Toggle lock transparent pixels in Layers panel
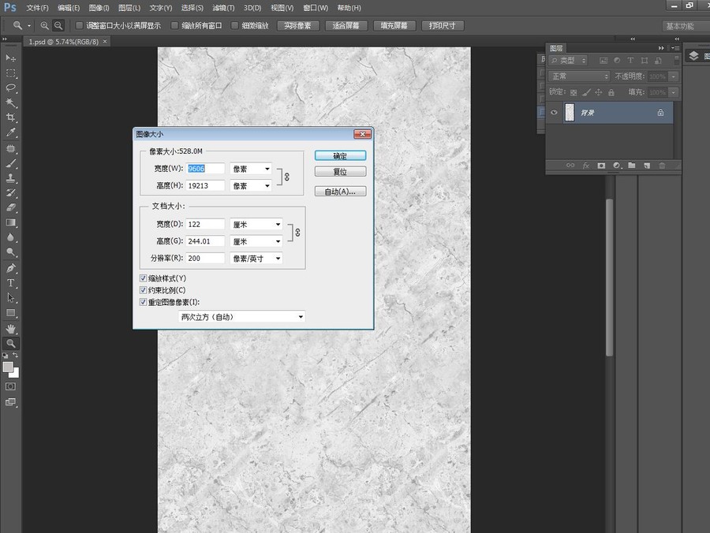Image resolution: width=710 pixels, height=533 pixels. click(574, 93)
